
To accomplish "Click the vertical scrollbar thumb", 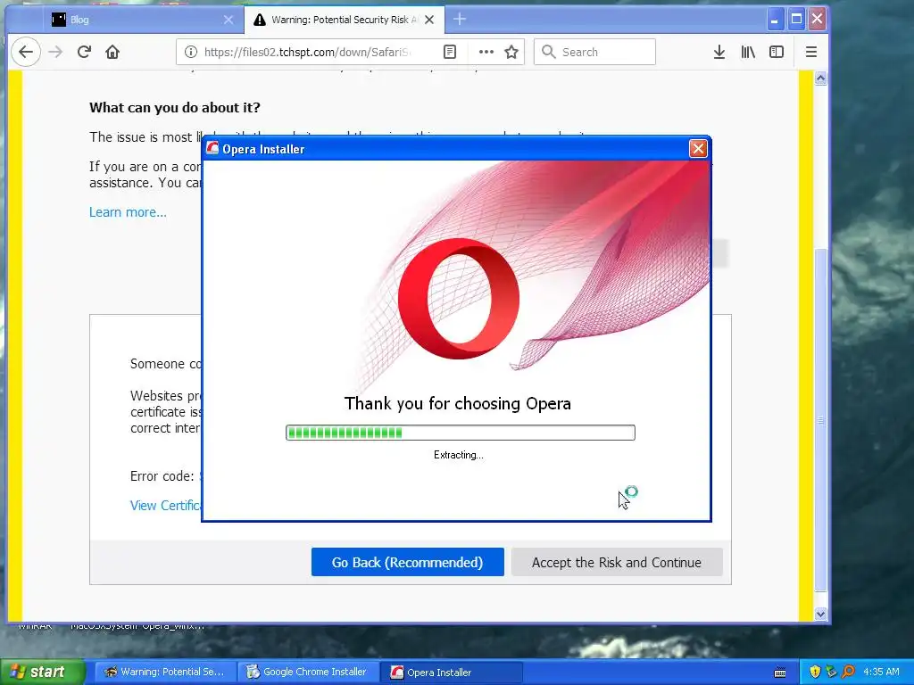I will click(821, 419).
